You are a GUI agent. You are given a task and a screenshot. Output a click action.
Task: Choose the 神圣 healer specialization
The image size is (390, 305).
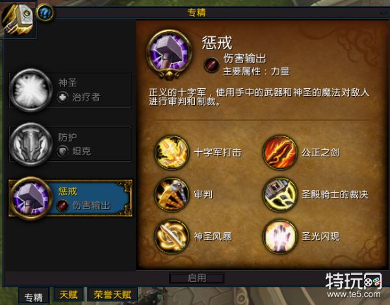click(70, 90)
